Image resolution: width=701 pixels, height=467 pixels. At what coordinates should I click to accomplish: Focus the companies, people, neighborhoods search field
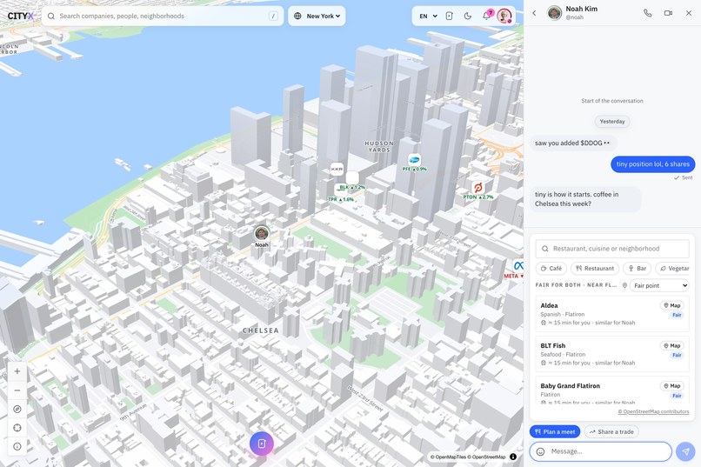tap(163, 16)
